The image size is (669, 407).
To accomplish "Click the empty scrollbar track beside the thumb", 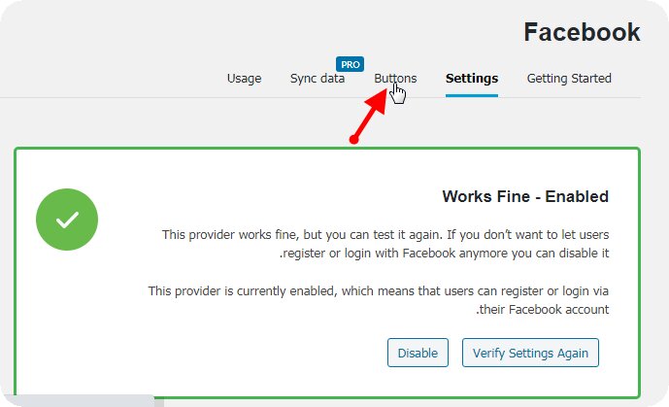I will point(388,400).
